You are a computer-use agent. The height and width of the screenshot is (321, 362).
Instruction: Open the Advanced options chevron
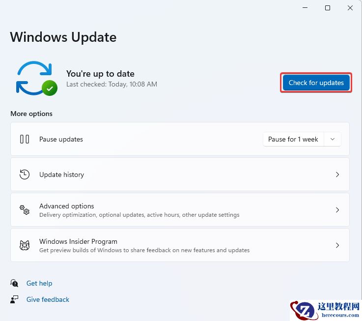tap(337, 210)
